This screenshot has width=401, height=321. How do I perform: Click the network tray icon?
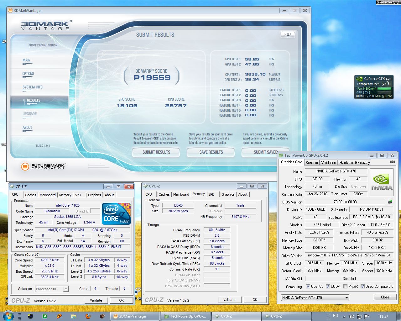[359, 317]
